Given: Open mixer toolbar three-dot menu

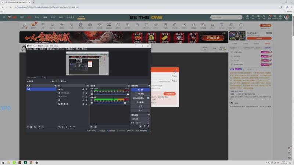Looking at the screenshot, I should click(x=95, y=127).
